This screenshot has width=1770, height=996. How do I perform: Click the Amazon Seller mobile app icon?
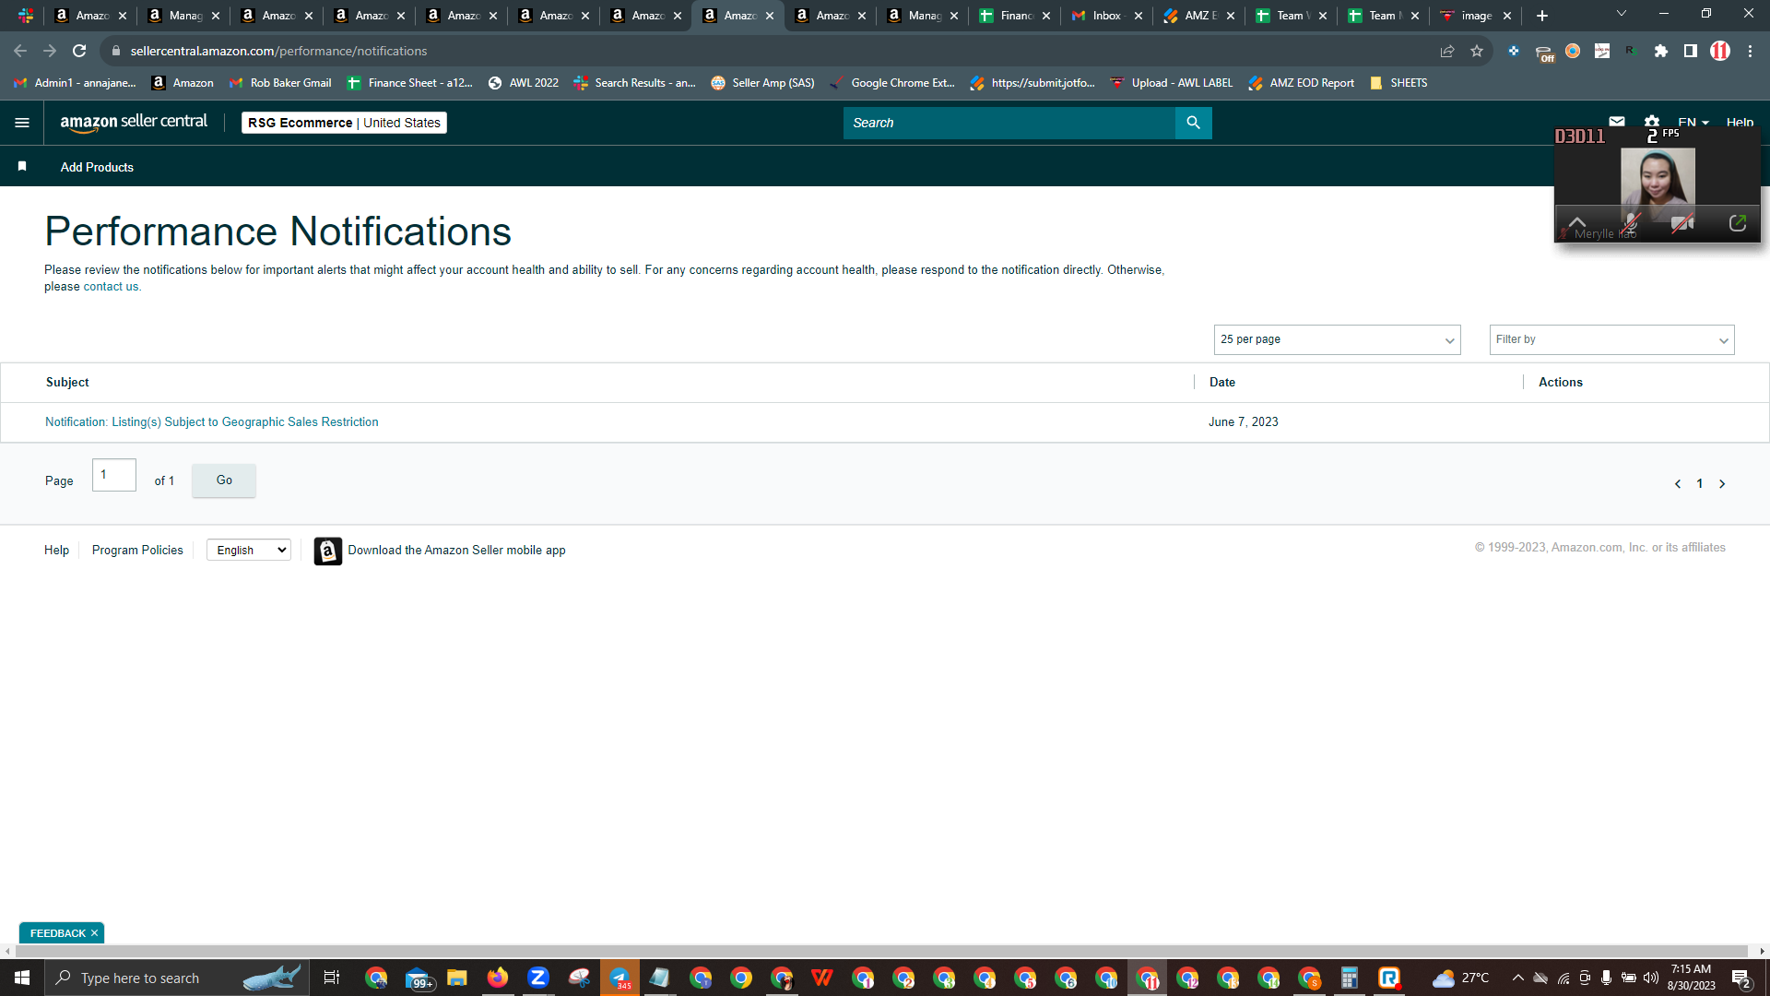tap(328, 551)
